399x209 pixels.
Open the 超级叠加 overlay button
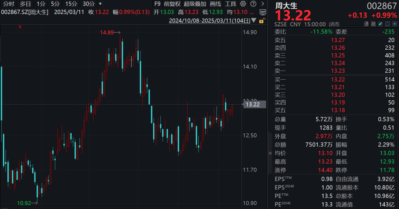pos(195,4)
